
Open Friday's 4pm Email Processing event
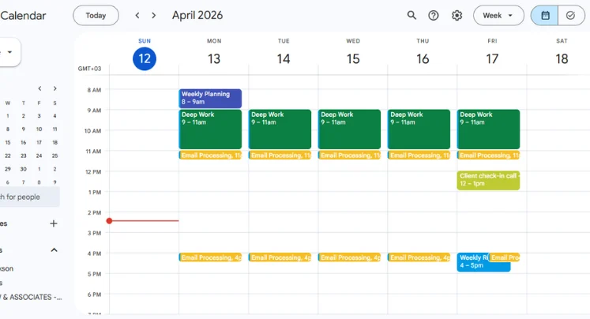[x=504, y=257]
